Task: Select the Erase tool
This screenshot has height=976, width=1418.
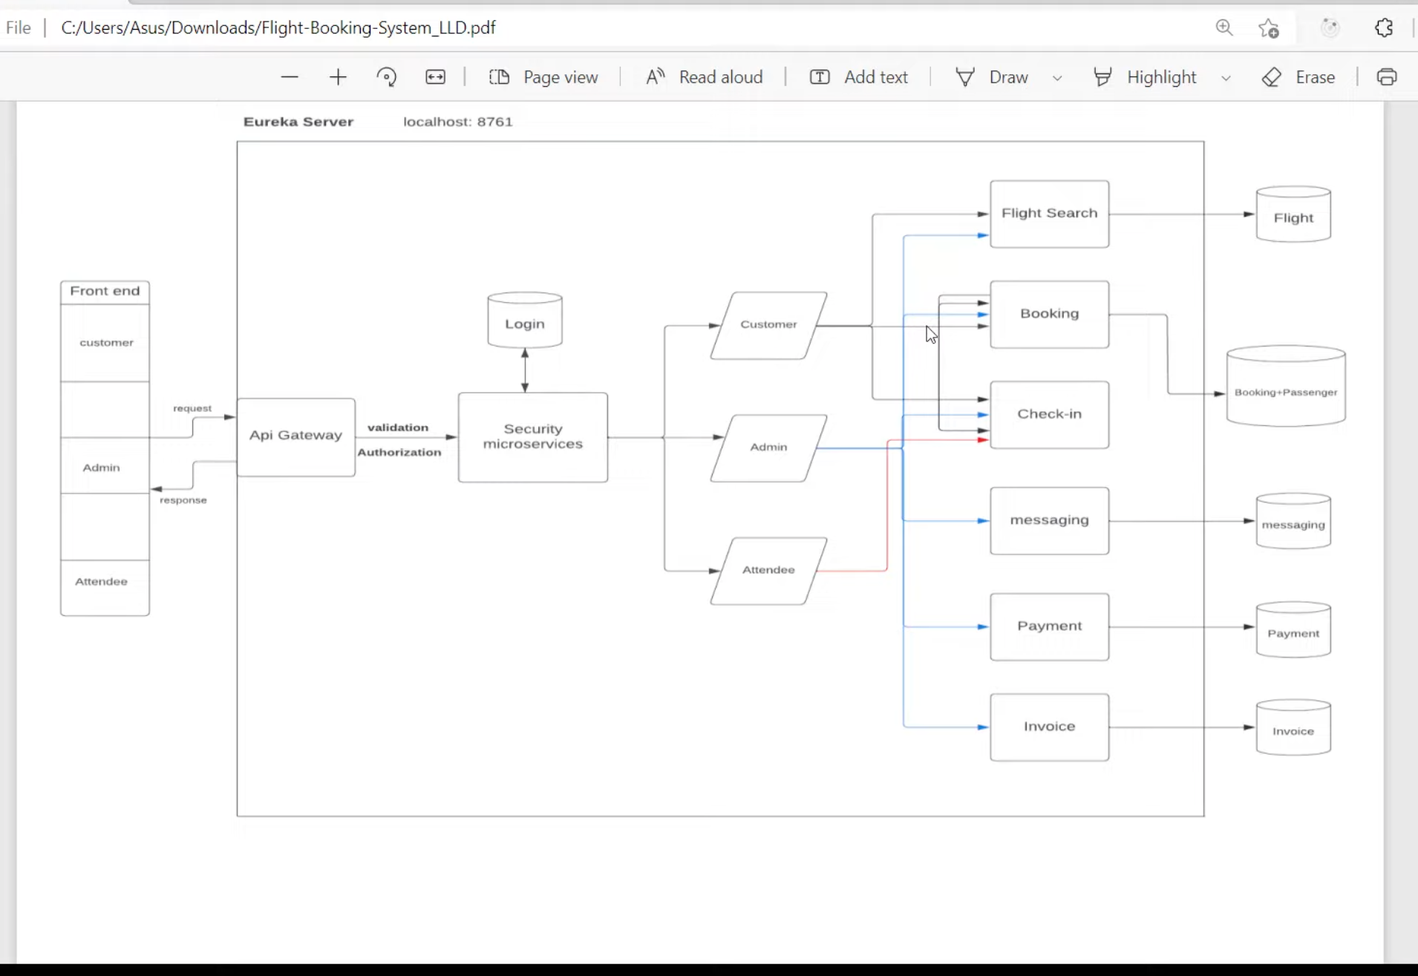Action: pos(1298,77)
